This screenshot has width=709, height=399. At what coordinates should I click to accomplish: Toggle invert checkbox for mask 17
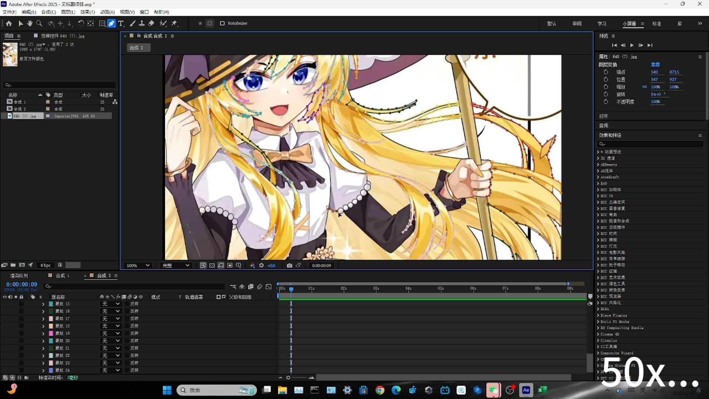coord(127,318)
